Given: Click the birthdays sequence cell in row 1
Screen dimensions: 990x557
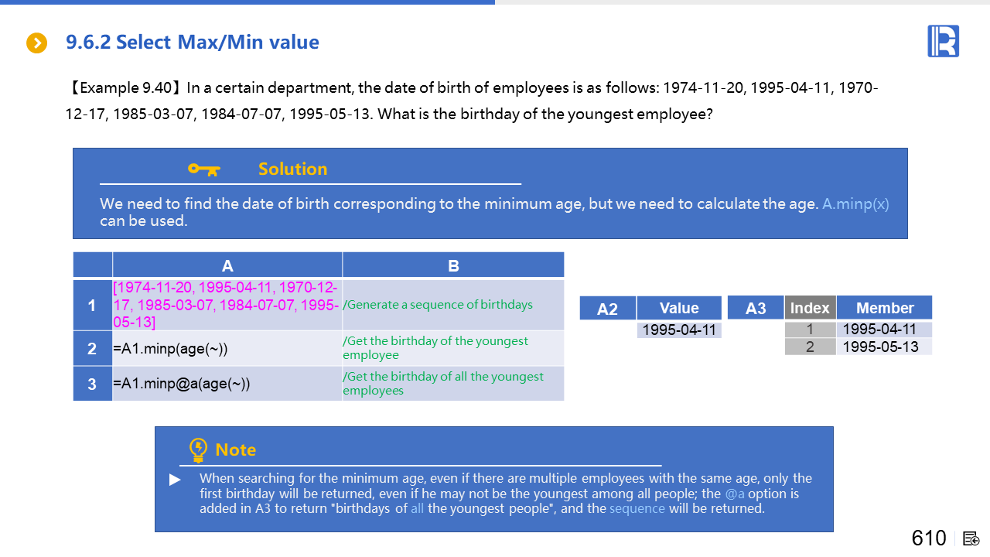Looking at the screenshot, I should [x=227, y=306].
